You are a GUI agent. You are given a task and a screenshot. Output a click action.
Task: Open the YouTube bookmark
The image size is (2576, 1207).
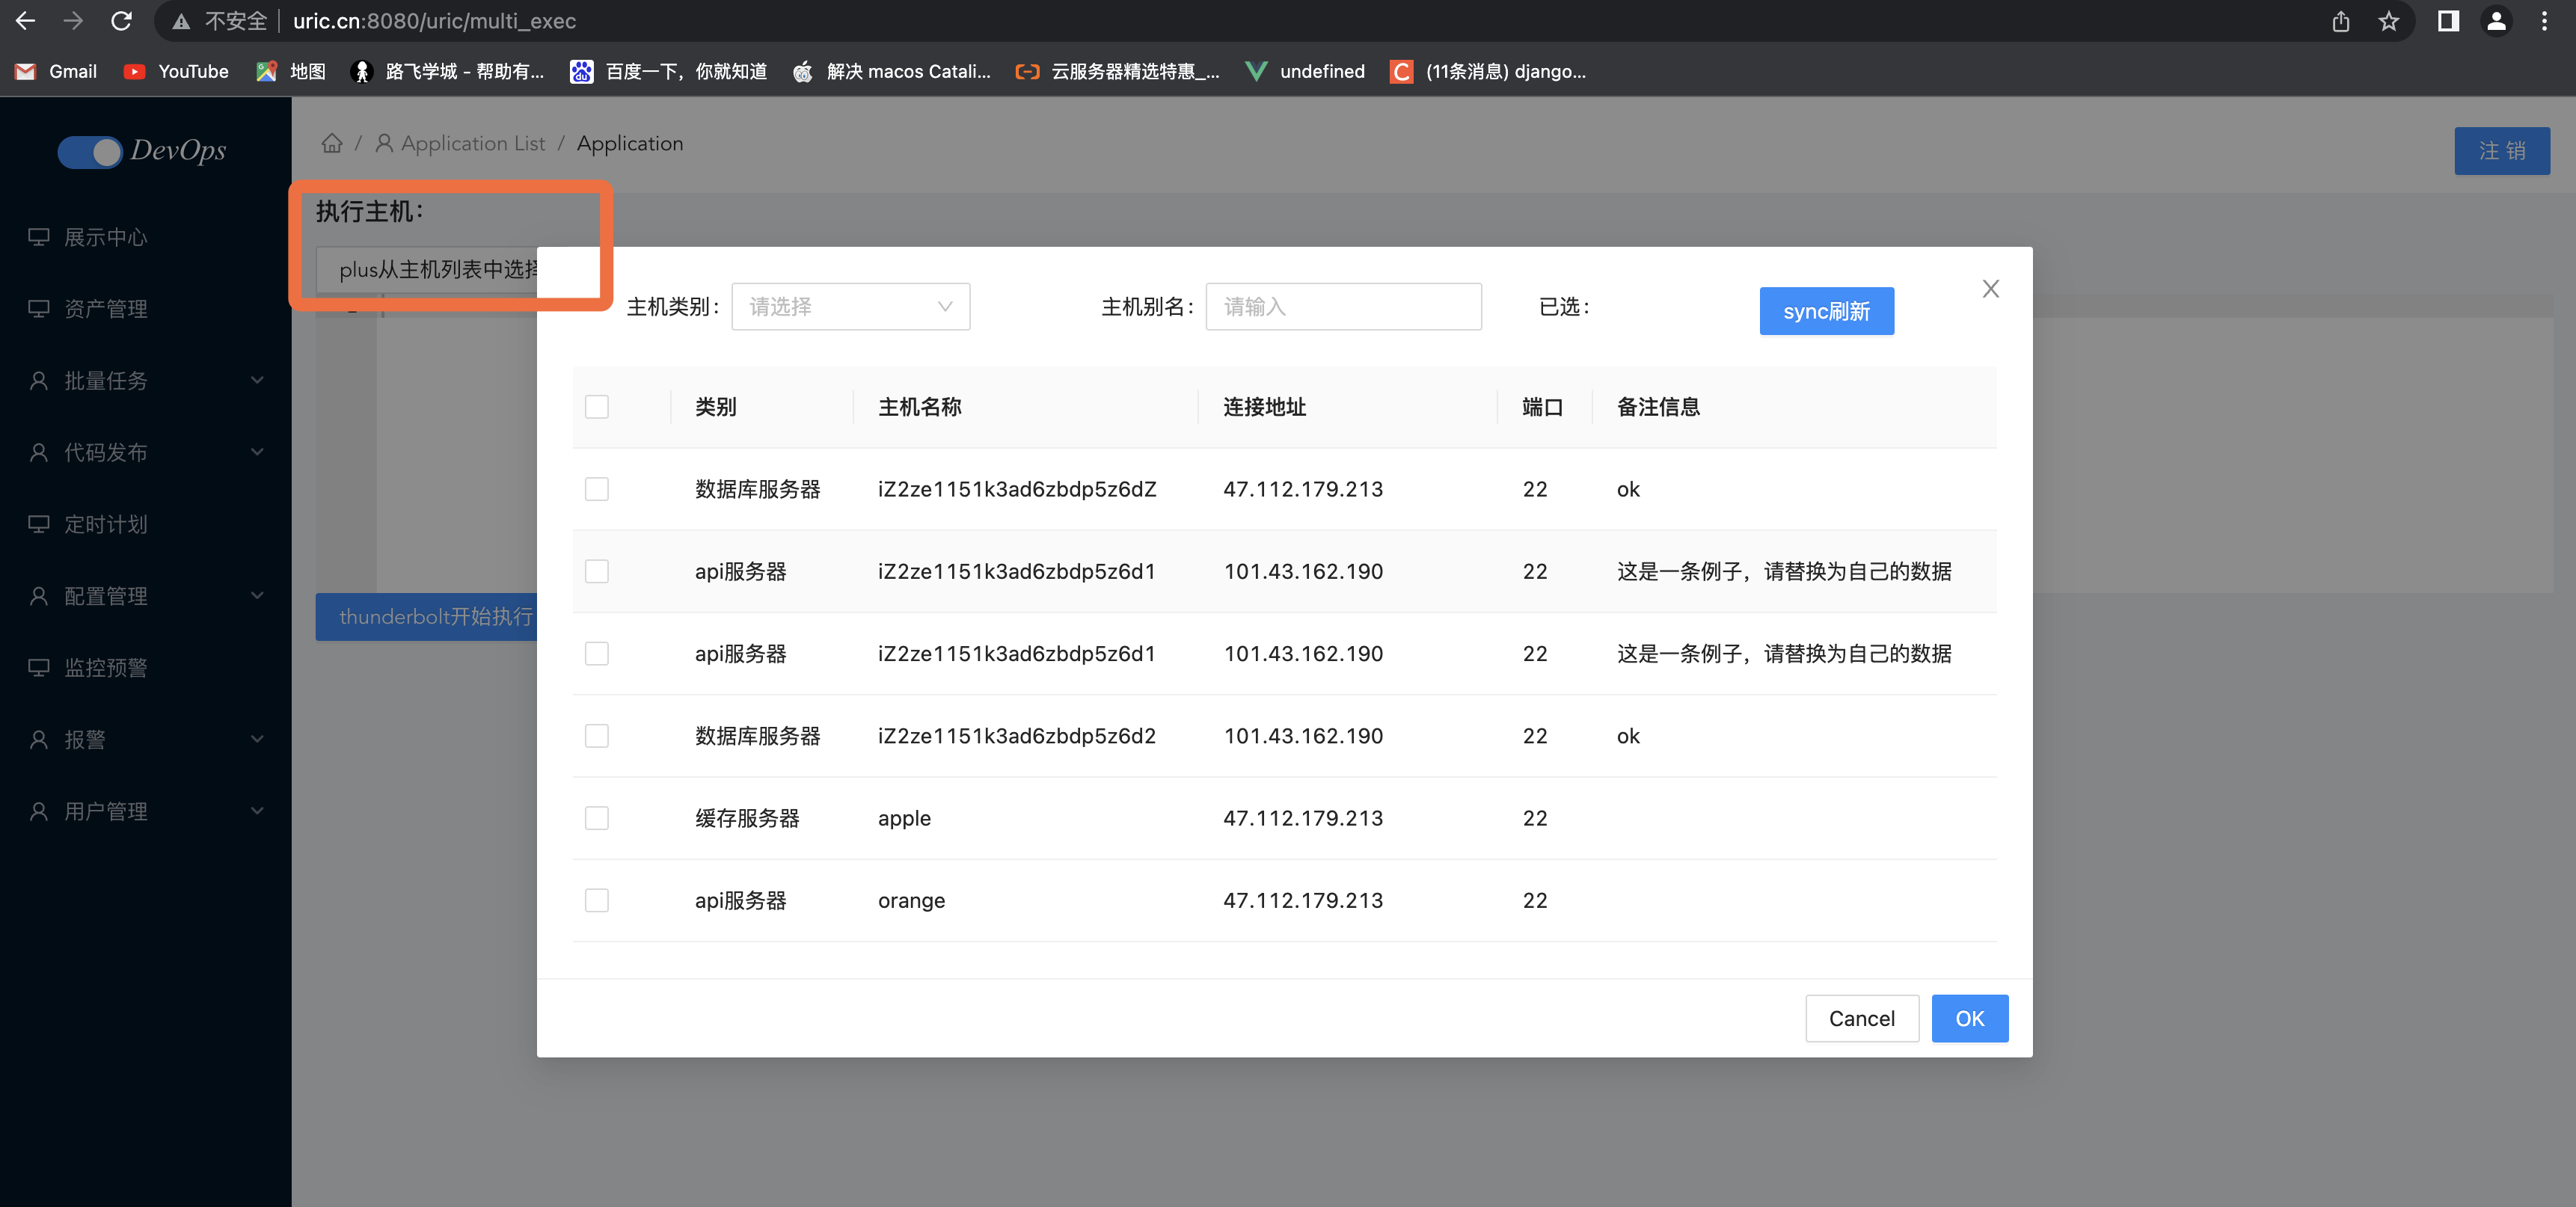coord(176,71)
